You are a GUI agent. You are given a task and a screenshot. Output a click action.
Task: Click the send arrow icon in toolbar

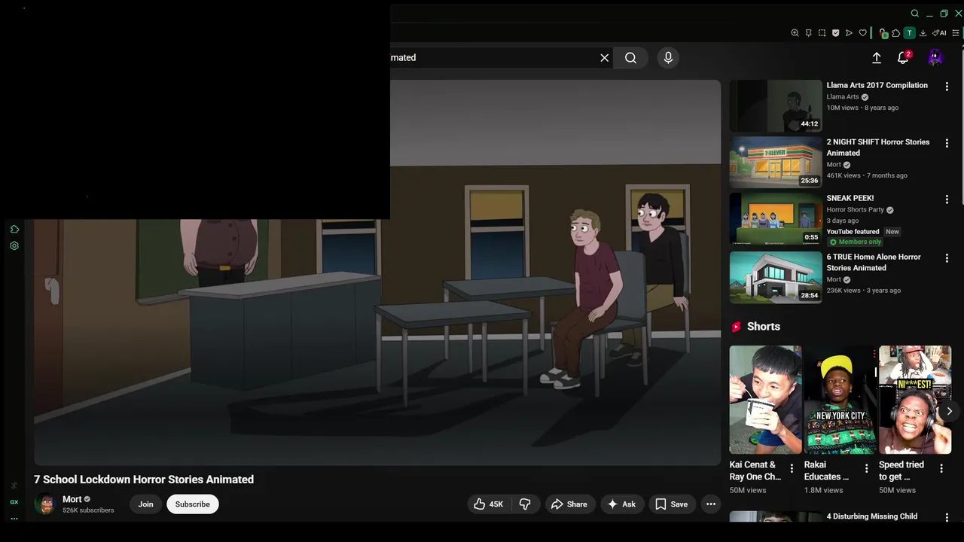[x=849, y=33]
